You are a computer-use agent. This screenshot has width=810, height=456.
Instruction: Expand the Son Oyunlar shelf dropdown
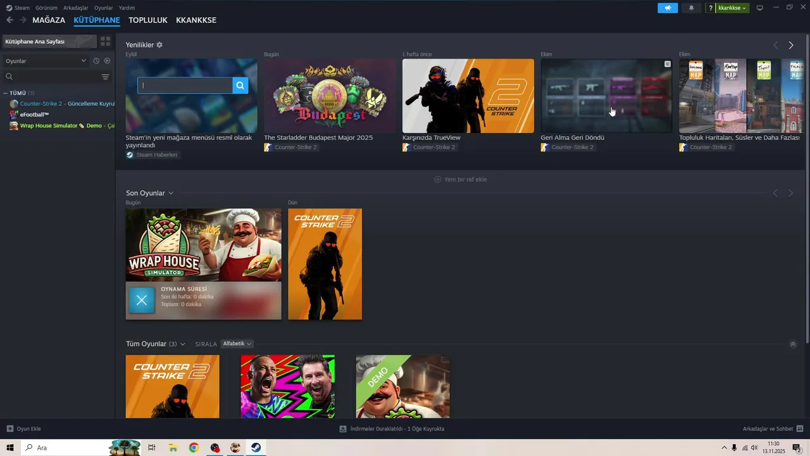(171, 193)
